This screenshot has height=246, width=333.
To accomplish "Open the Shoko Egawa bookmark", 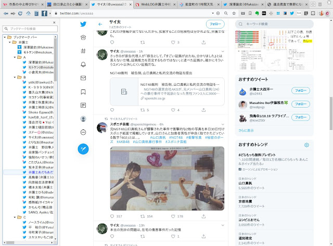I will point(39,112).
